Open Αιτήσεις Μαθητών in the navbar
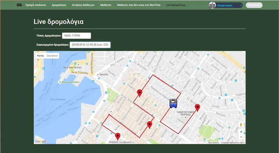Screen dimensions: 279x153 click(x=83, y=5)
